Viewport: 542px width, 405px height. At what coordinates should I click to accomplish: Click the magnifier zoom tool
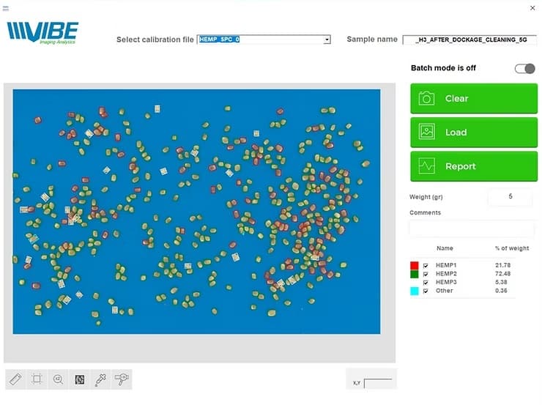(x=59, y=379)
